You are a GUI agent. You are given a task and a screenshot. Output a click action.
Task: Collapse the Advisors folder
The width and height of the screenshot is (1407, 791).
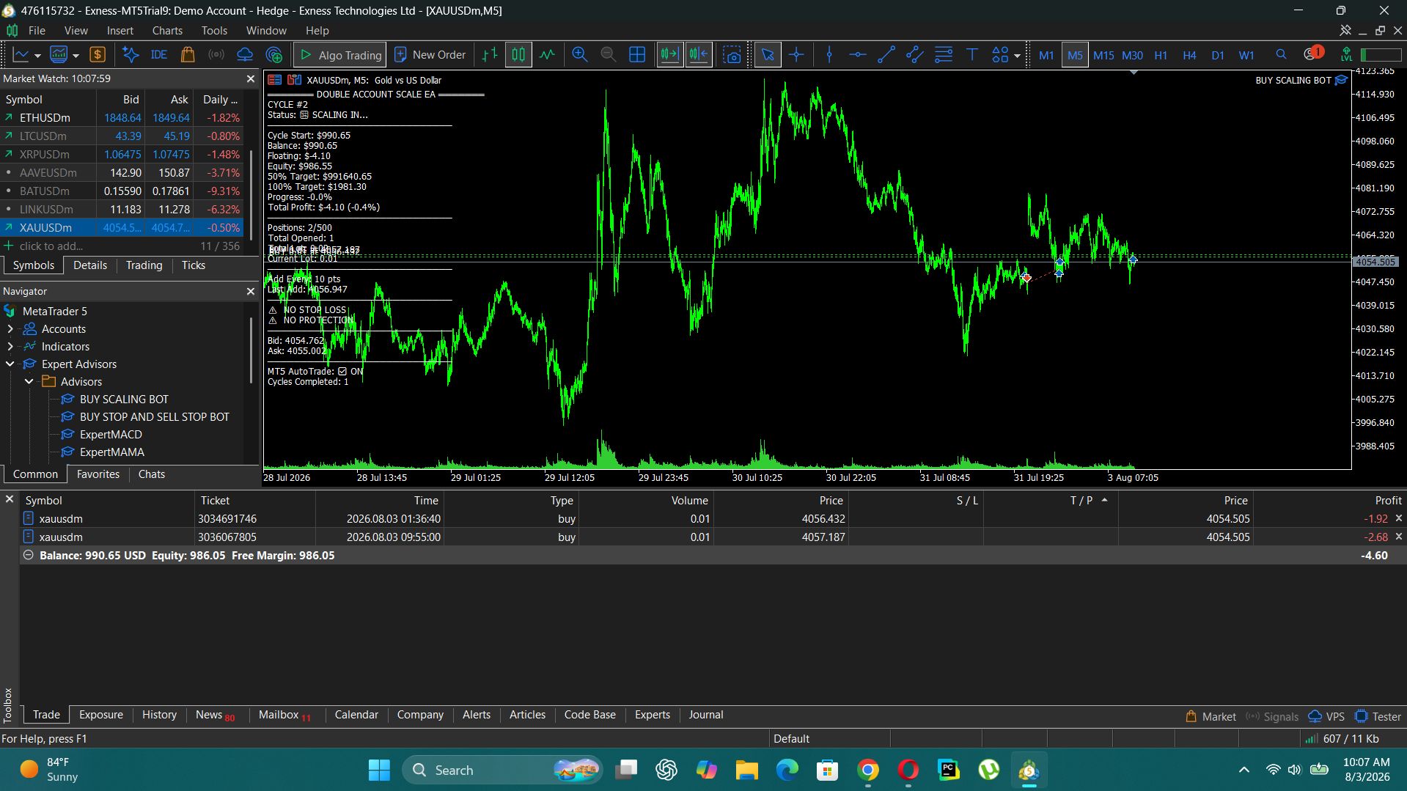(29, 382)
